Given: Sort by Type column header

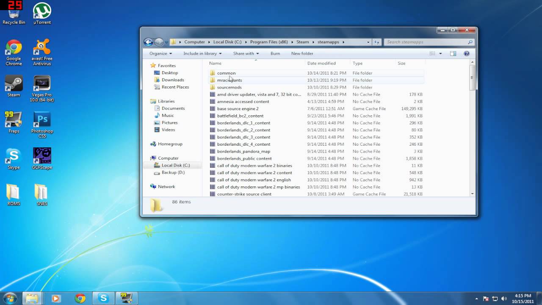Looking at the screenshot, I should 373,63.
